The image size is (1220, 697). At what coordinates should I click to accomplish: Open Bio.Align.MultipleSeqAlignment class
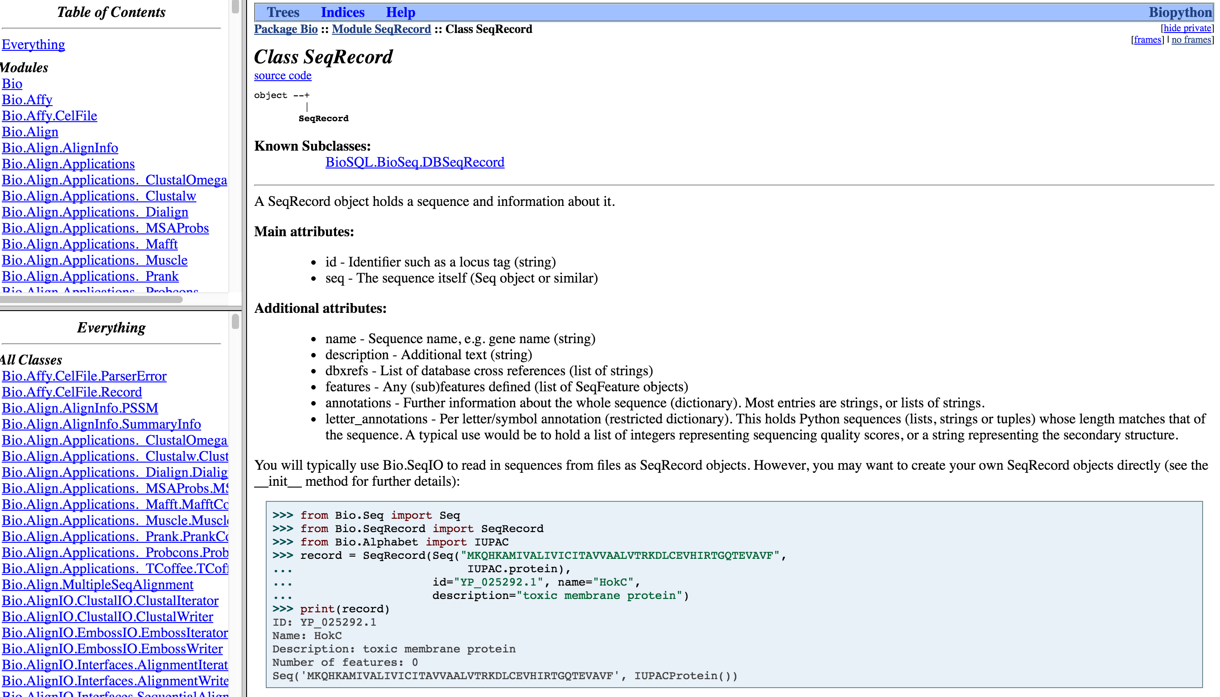coord(97,584)
